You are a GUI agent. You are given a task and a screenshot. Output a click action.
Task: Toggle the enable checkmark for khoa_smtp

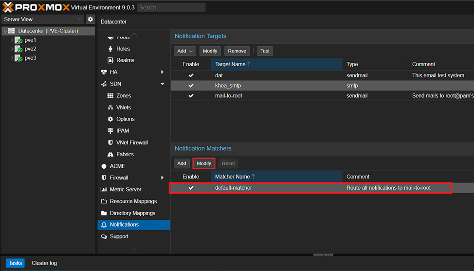(x=191, y=86)
